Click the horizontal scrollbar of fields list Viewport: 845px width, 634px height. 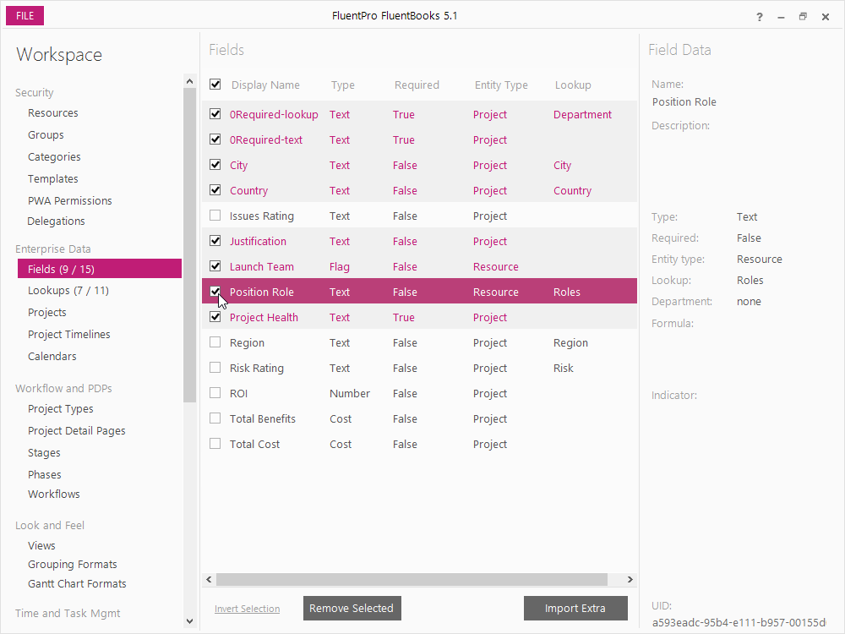[x=412, y=580]
